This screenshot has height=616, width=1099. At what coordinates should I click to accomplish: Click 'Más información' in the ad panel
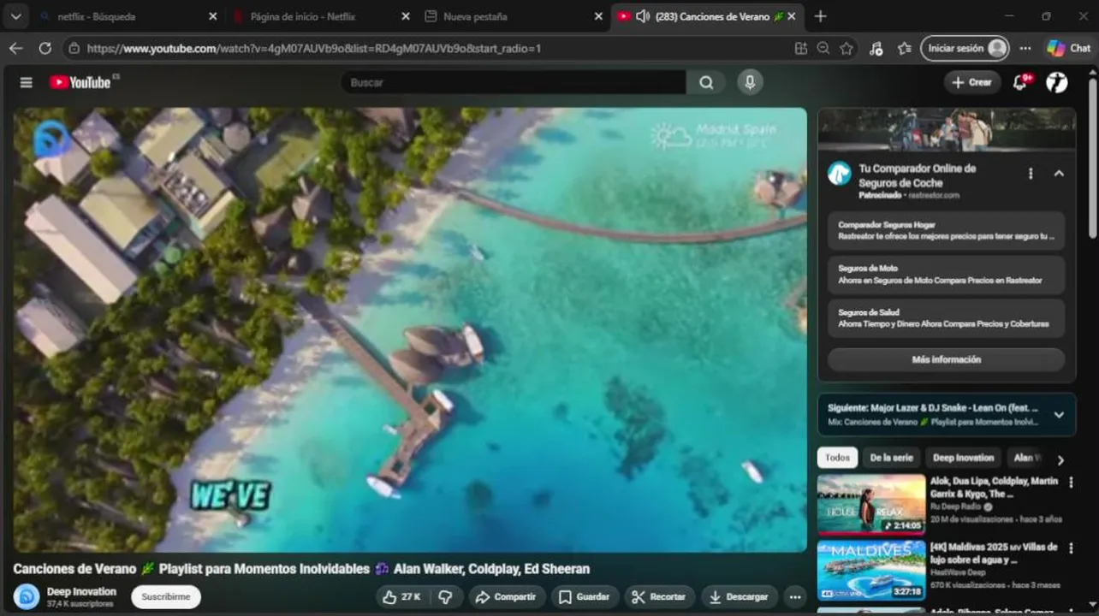pyautogui.click(x=946, y=359)
